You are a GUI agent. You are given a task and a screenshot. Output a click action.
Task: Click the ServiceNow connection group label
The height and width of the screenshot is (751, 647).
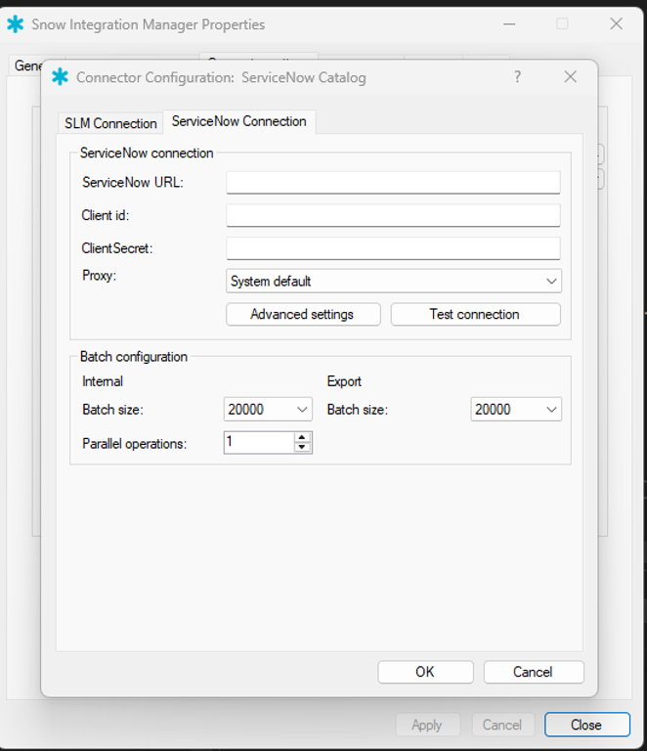[147, 153]
